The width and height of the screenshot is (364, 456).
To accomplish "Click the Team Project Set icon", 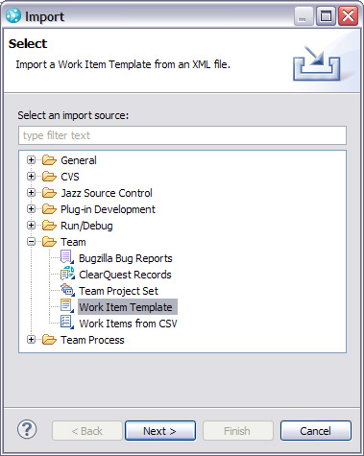I will tap(67, 290).
